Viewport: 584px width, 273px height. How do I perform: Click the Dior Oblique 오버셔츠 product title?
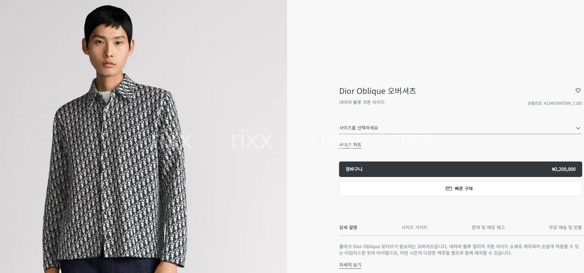[377, 91]
